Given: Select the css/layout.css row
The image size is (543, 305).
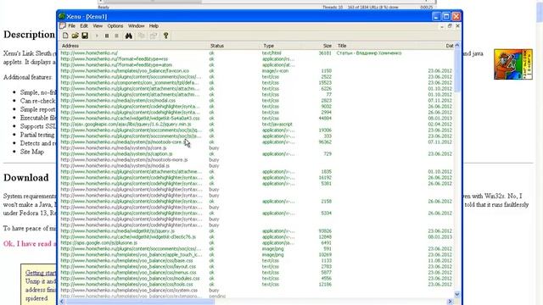Looking at the screenshot, I should [256, 267].
